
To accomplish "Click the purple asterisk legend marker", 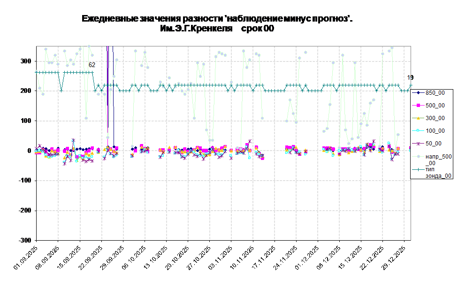I will click(x=418, y=144).
